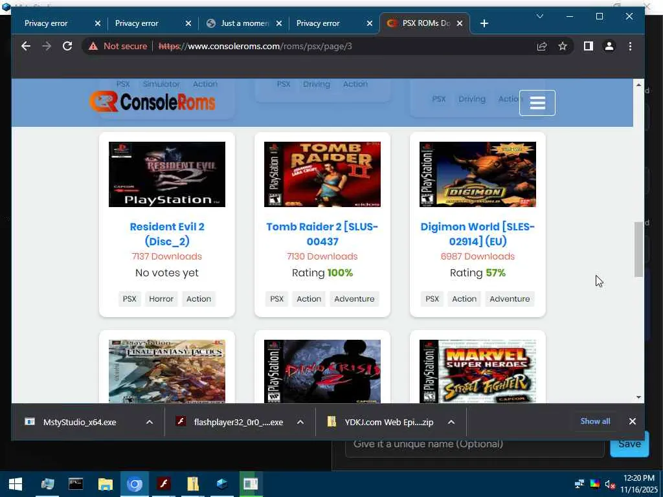Expand MstyStudio_x64.exe download options
This screenshot has width=663, height=497.
click(150, 422)
